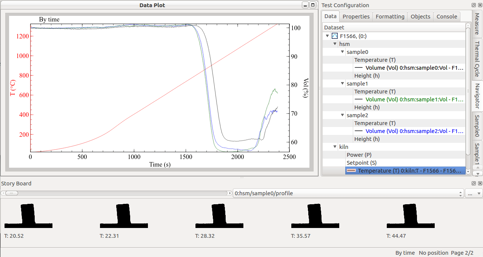Image resolution: width=483 pixels, height=257 pixels.
Task: Select the Thermal Cycle side tab
Action: click(x=477, y=59)
